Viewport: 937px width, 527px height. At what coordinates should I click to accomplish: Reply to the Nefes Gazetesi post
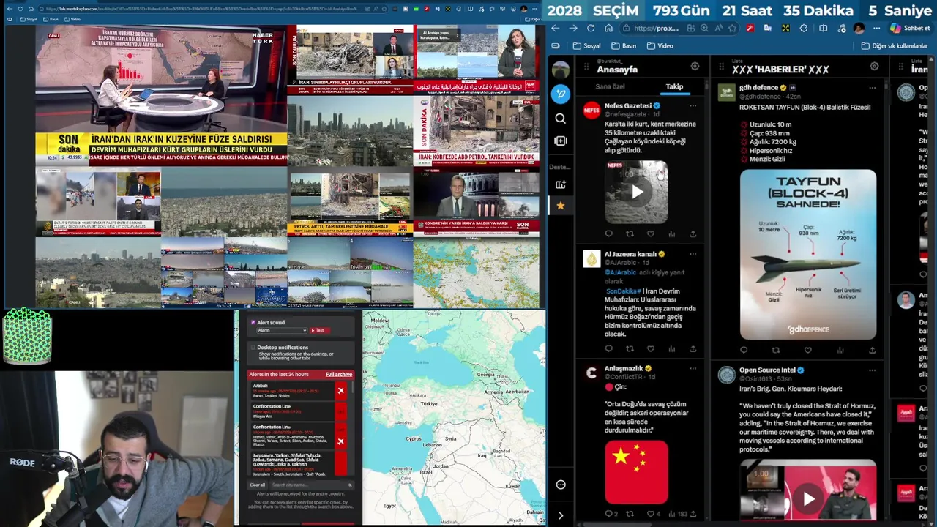coord(608,234)
